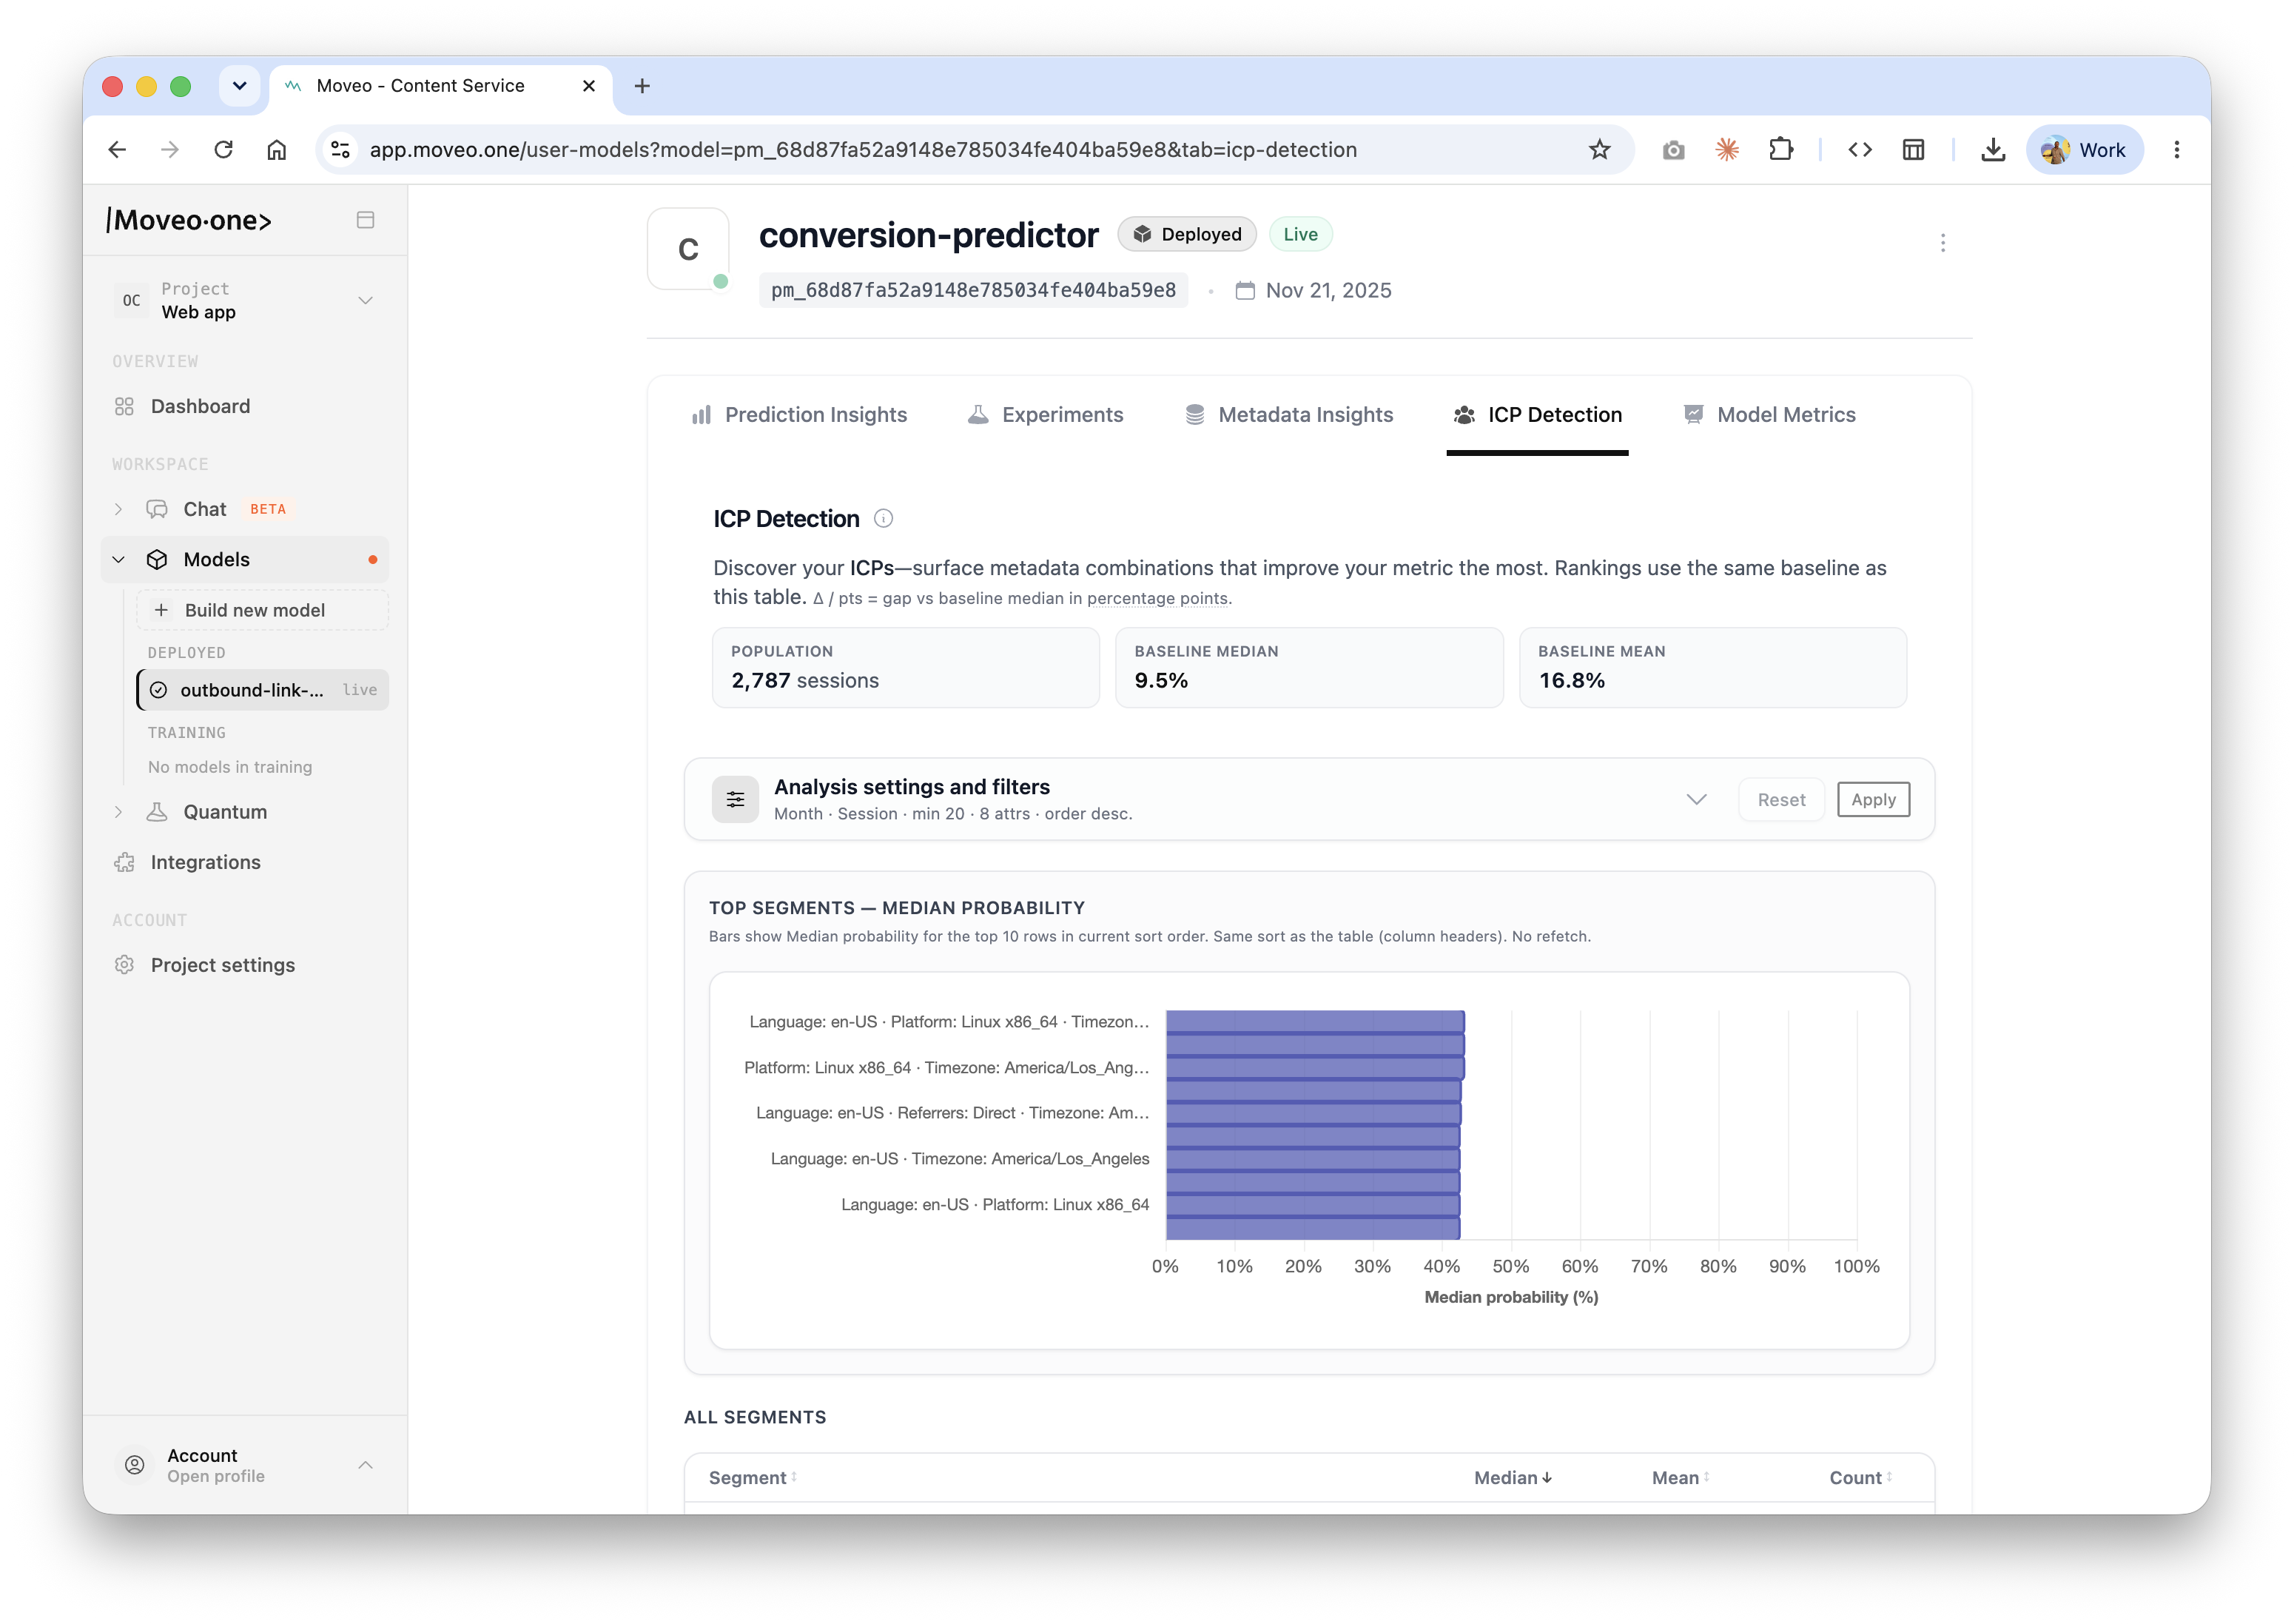Sort table by Mean column
Viewport: 2294px width, 1624px height.
tap(1681, 1477)
